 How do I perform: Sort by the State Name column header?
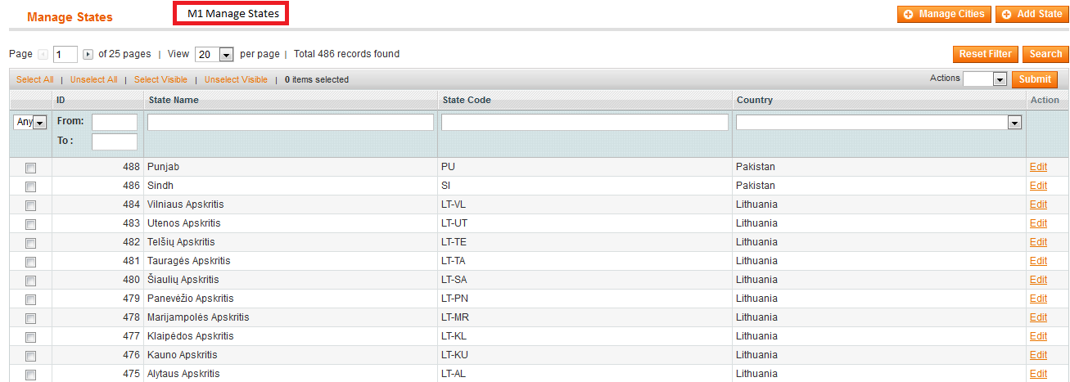(x=174, y=101)
